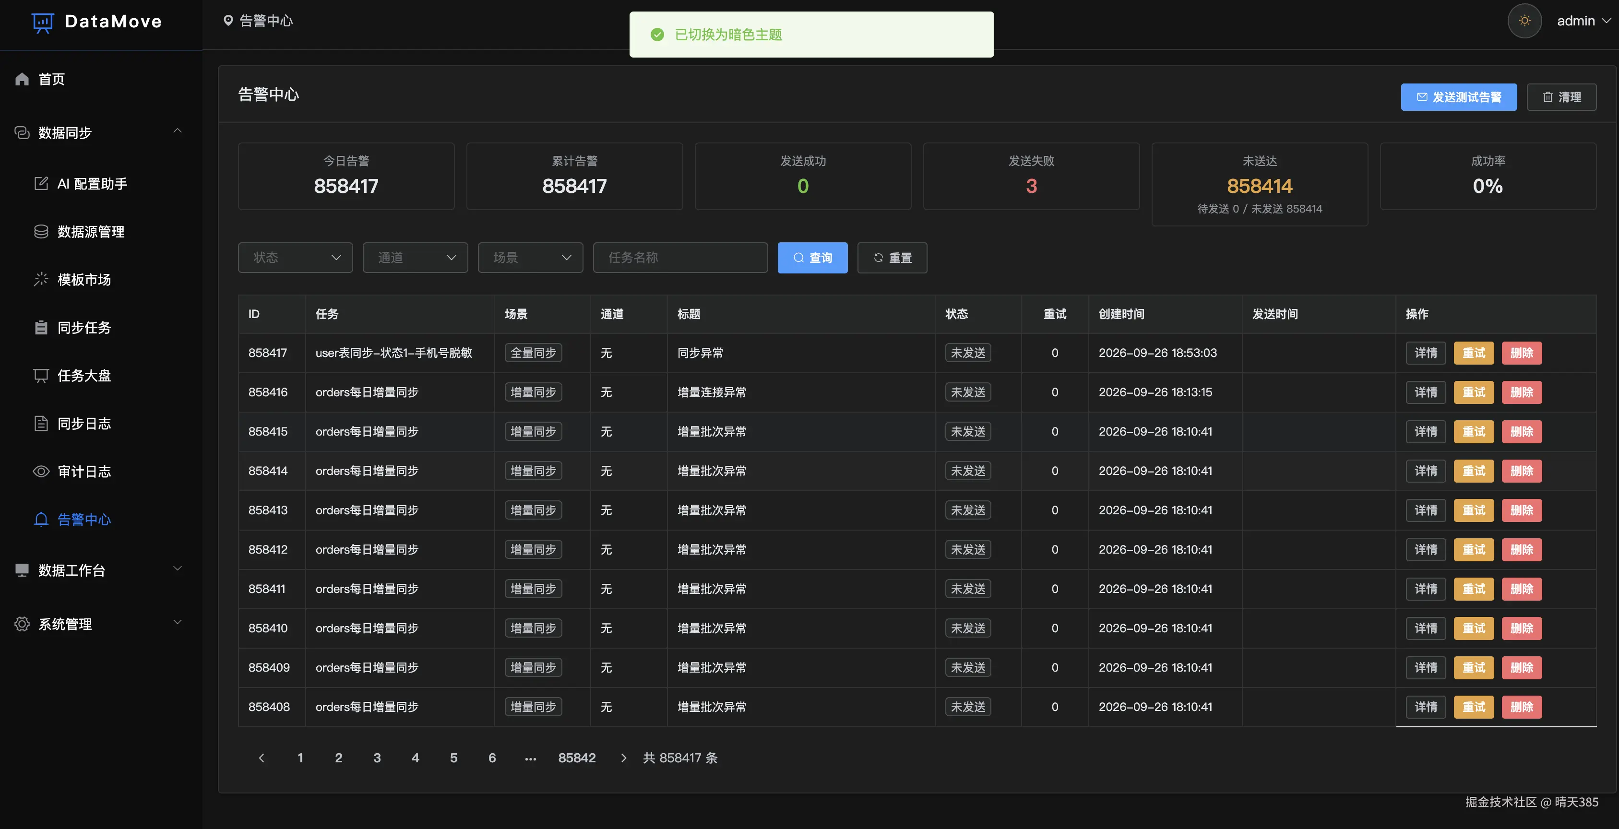Expand the 数据工作台 menu group
The image size is (1619, 829).
pyautogui.click(x=101, y=570)
